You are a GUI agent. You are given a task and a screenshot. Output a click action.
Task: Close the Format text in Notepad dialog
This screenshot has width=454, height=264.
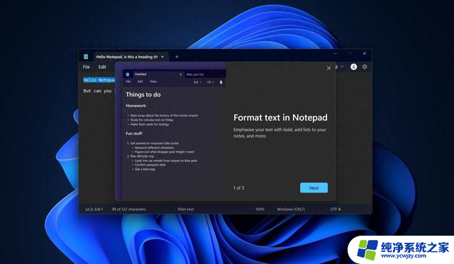[328, 69]
